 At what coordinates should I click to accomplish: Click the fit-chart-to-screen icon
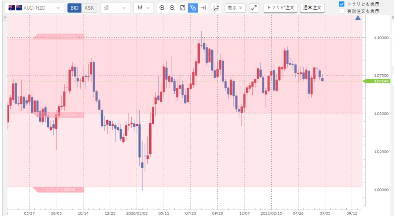tap(183, 8)
